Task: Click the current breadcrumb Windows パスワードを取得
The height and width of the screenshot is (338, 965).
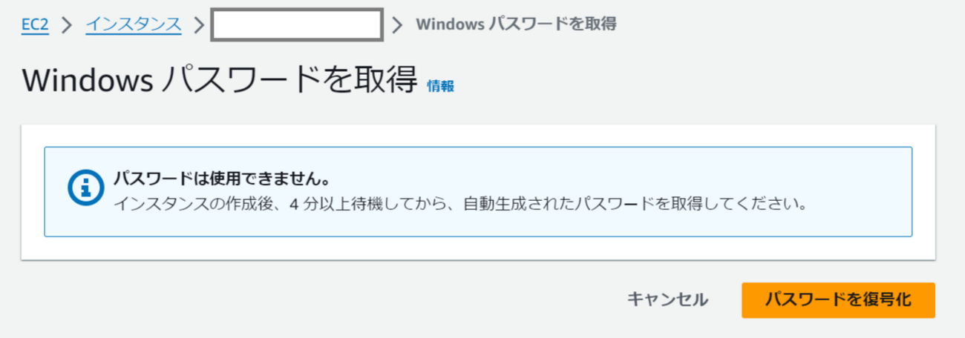Action: 516,24
